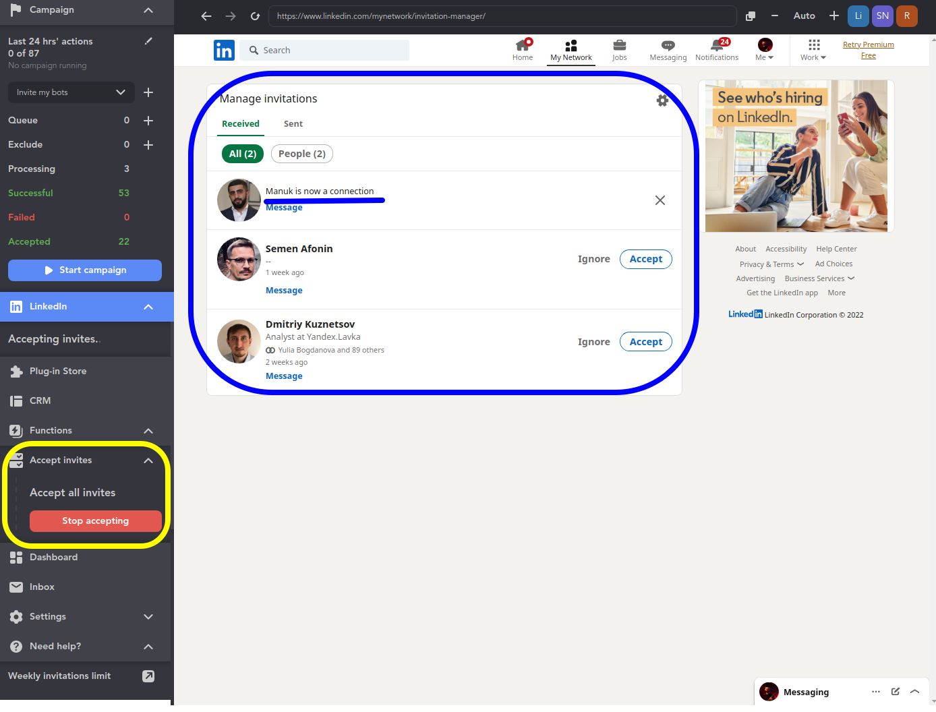The image size is (936, 712).
Task: Switch to the SN account badge
Action: click(883, 16)
